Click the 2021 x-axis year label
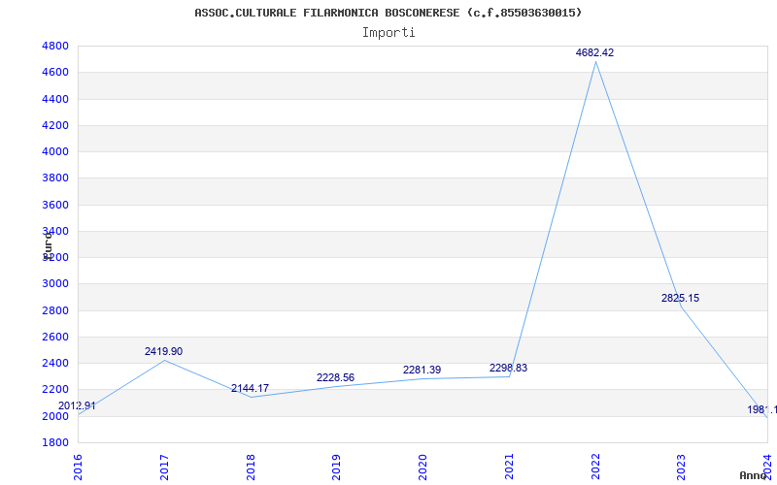 click(509, 468)
